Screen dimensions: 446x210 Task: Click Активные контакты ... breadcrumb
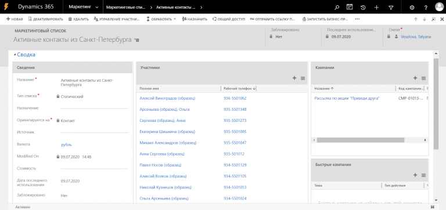tap(175, 8)
